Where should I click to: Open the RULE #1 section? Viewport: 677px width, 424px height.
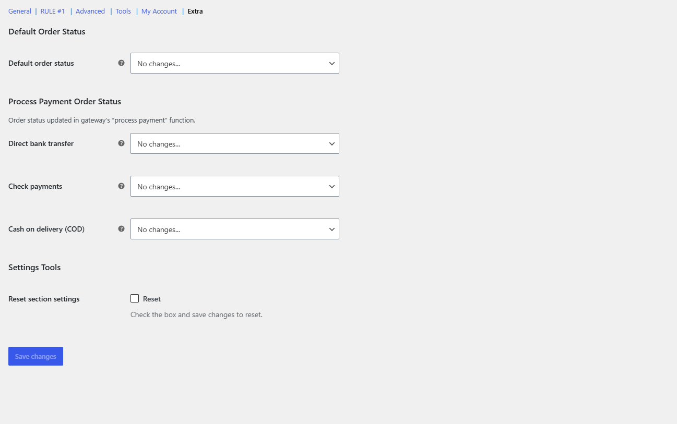coord(53,11)
